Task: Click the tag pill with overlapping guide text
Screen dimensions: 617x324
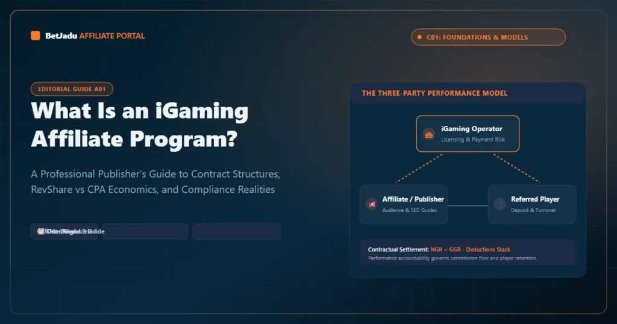Action: [64, 231]
